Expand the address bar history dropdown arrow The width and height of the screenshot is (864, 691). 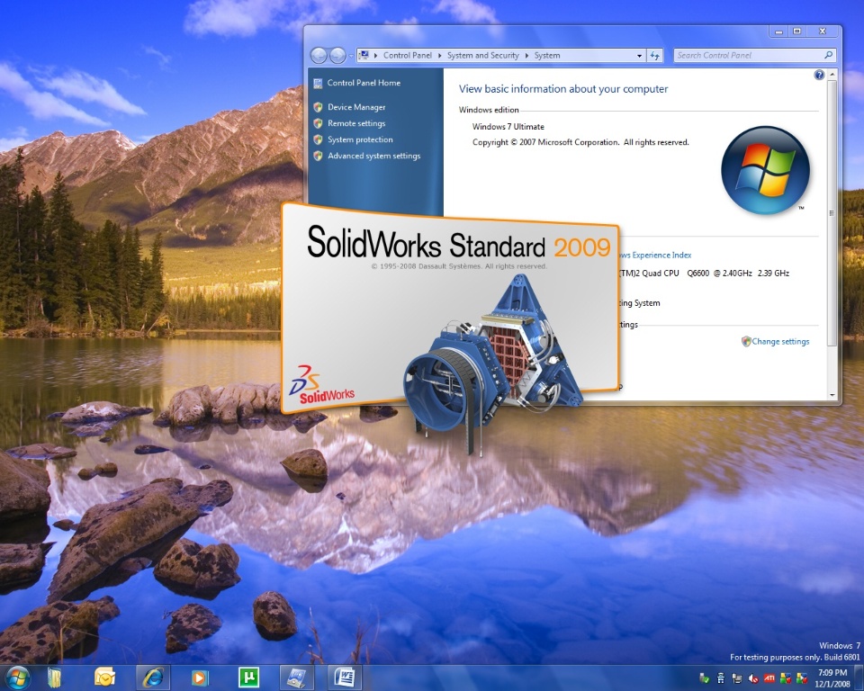(x=639, y=56)
